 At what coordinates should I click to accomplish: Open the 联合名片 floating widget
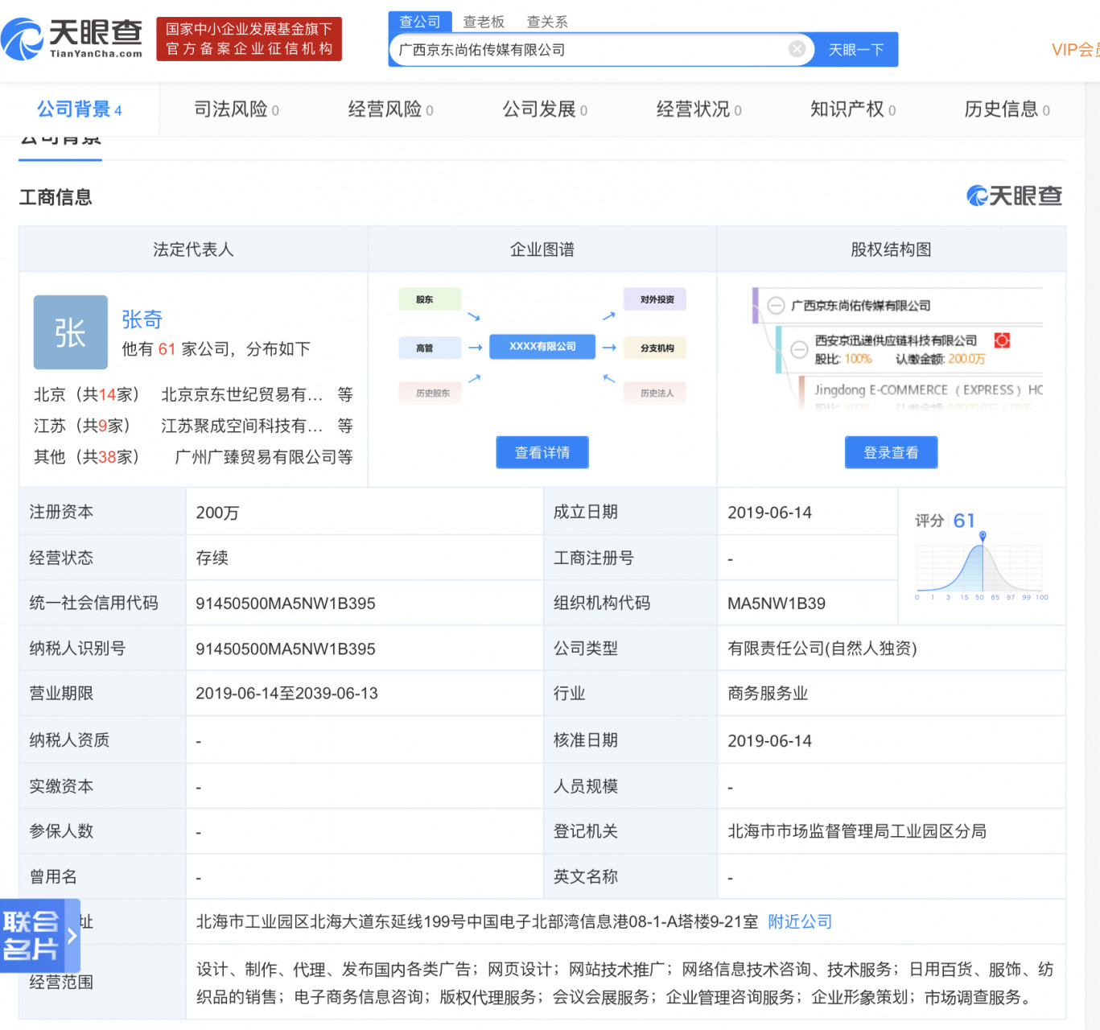[x=32, y=935]
